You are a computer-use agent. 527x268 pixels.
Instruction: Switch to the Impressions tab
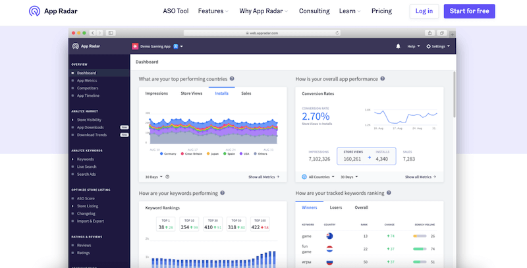coord(156,94)
